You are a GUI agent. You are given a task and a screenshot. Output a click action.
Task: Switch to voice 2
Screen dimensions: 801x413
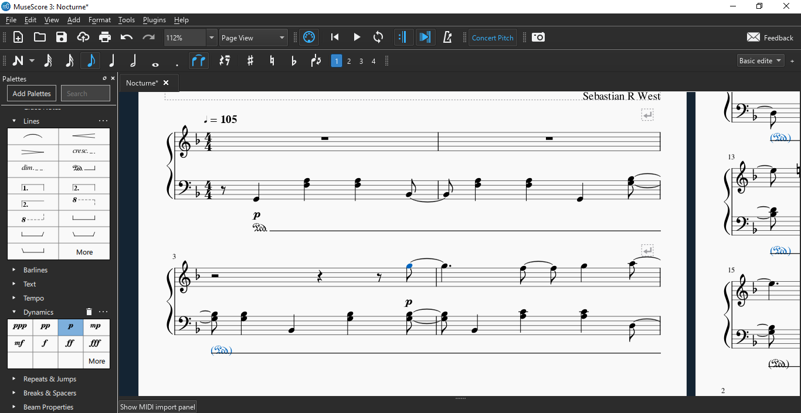(349, 61)
